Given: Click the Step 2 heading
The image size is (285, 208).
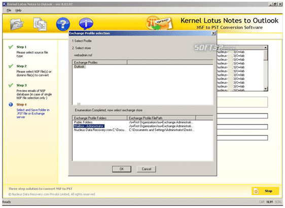Looking at the screenshot, I should (x=22, y=66).
